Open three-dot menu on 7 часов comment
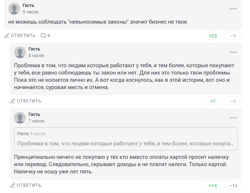This screenshot has height=193, width=250. pyautogui.click(x=233, y=118)
